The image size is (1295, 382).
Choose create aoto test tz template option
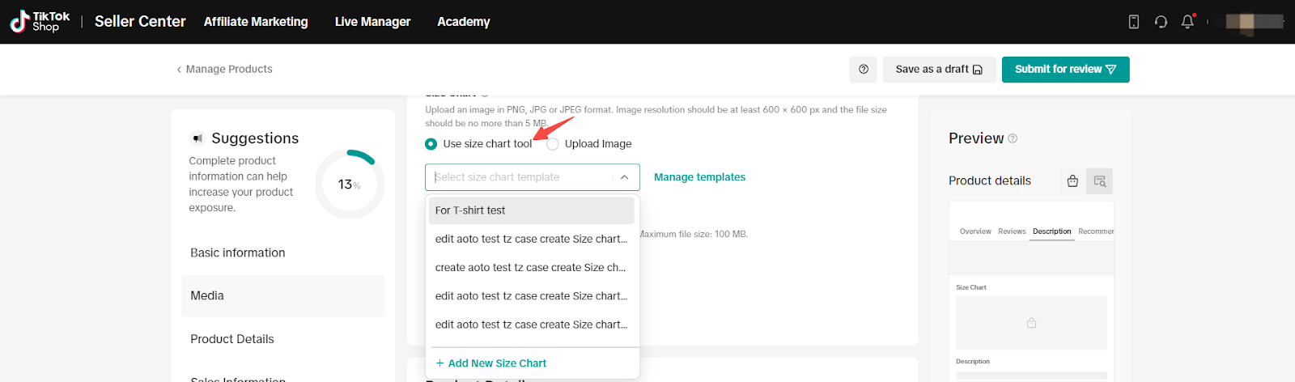tap(532, 268)
